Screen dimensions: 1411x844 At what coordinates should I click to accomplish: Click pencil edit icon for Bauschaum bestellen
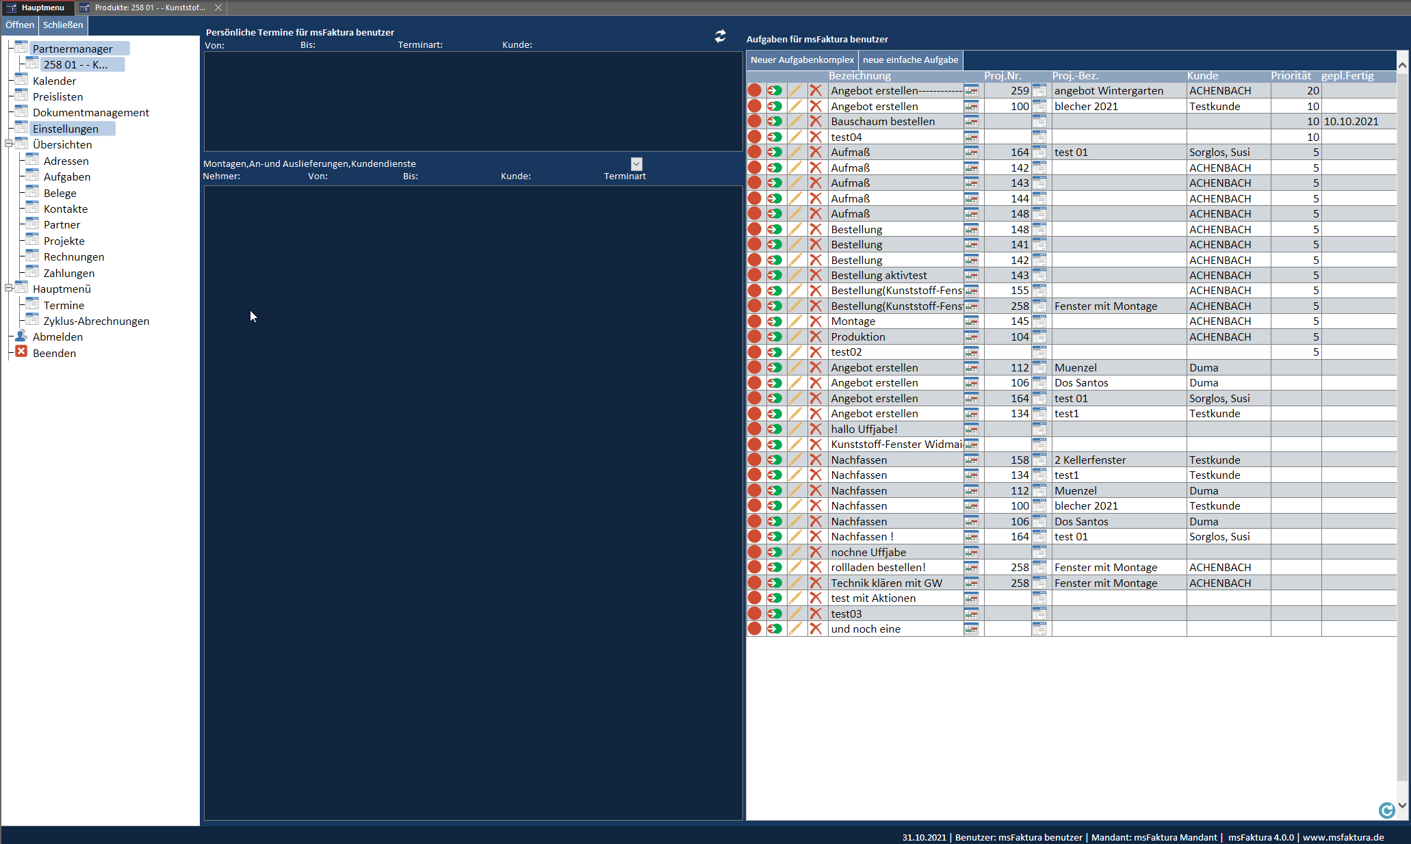[x=795, y=122]
